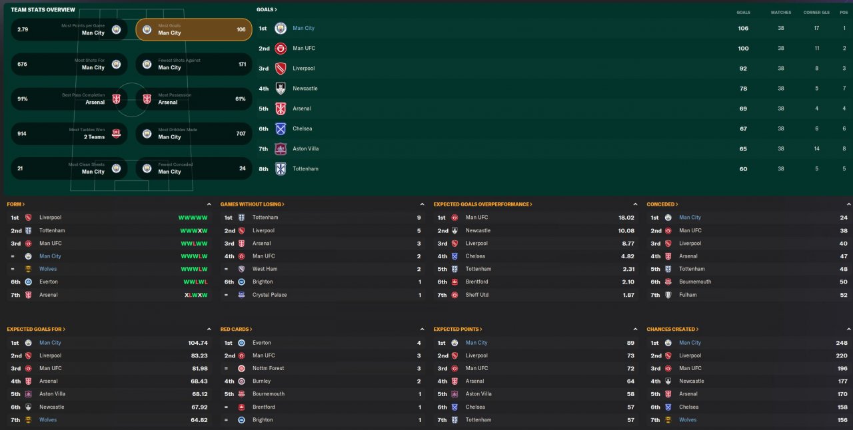Image resolution: width=853 pixels, height=430 pixels.
Task: Collapse the Chances Created panel
Action: coord(848,329)
